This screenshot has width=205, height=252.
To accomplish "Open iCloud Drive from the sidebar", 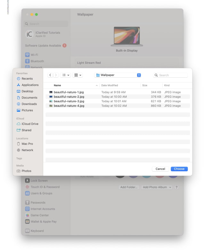I will 30,124.
